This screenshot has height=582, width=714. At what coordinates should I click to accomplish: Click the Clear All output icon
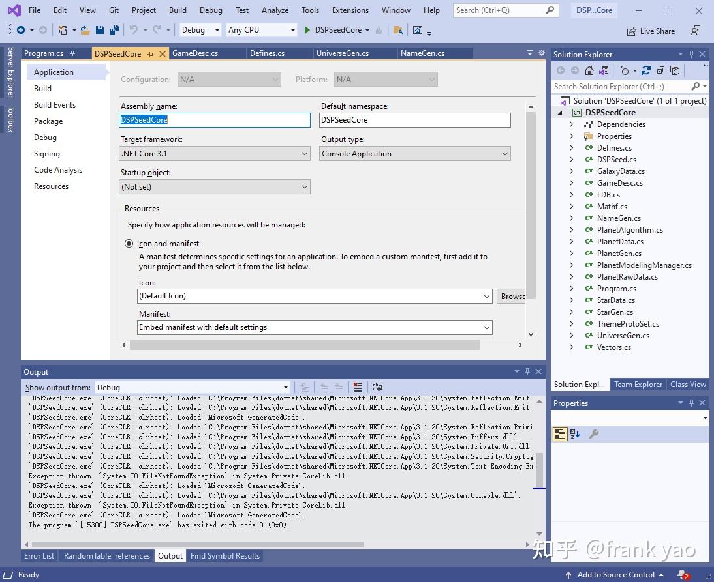[x=358, y=387]
